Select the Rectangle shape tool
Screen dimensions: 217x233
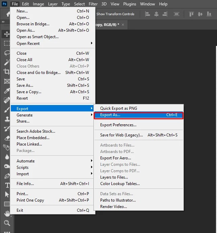coord(7,204)
